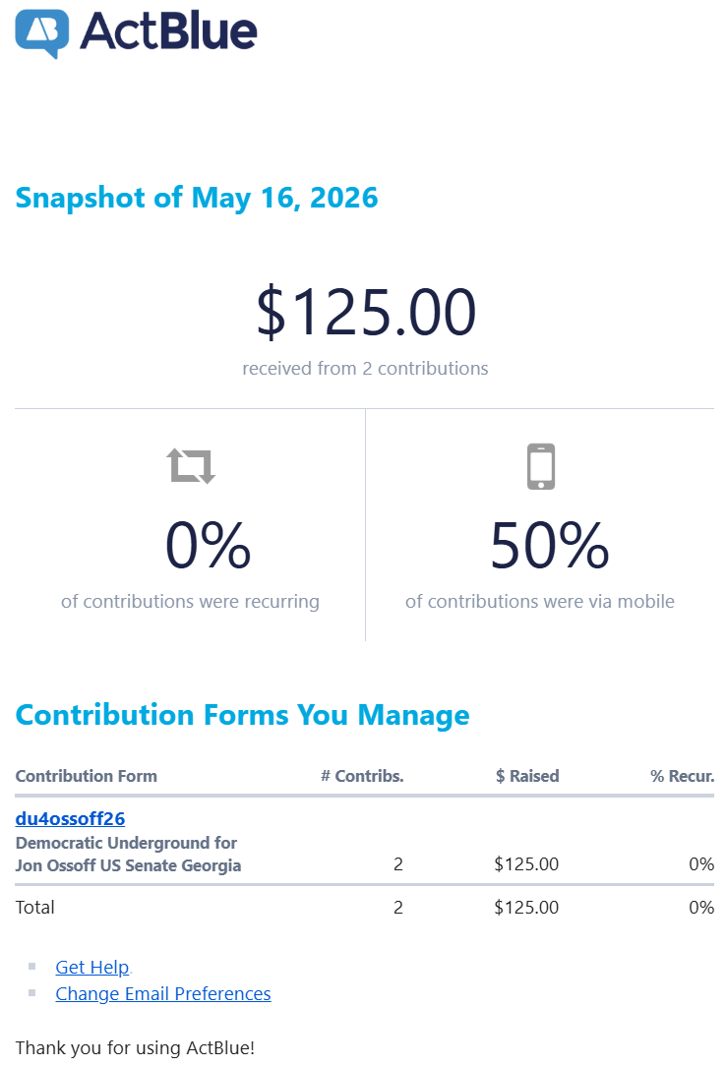Click the ActBlue wordmark text

pos(169,31)
